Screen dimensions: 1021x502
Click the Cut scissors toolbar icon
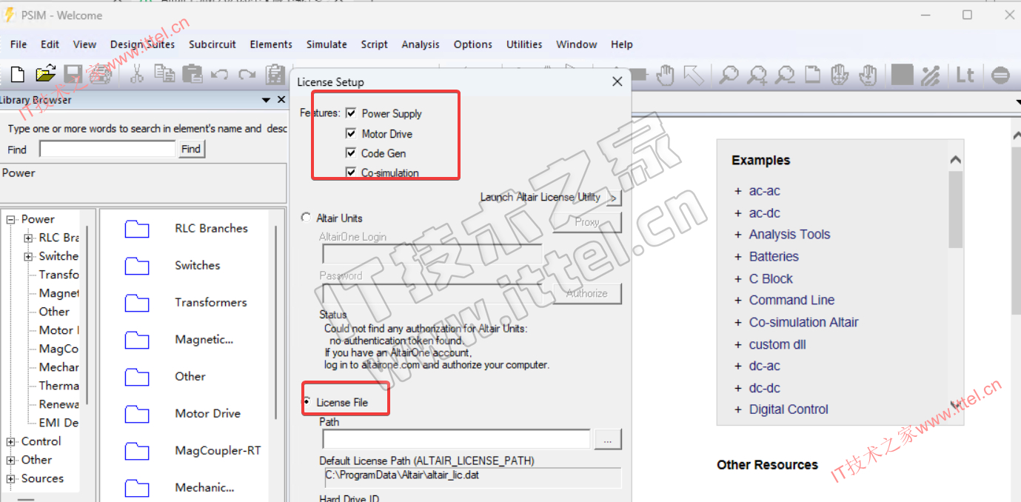pyautogui.click(x=137, y=74)
